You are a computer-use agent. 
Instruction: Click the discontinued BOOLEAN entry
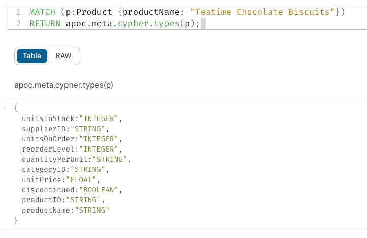point(72,190)
